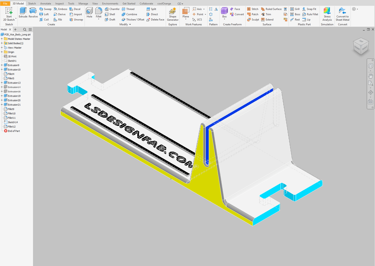This screenshot has width=375, height=266.
Task: Click the Point work feature
Action: point(198,14)
